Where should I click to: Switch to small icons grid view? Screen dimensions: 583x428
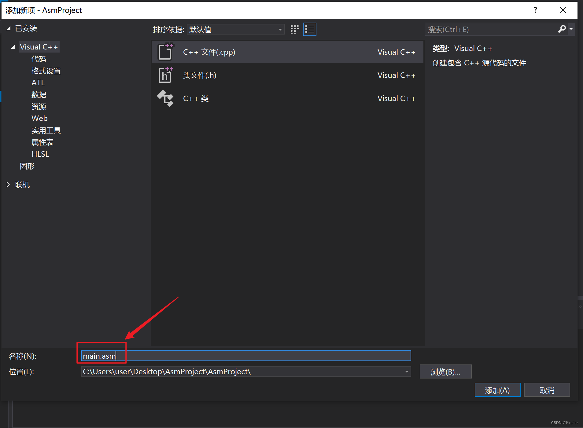pyautogui.click(x=294, y=29)
